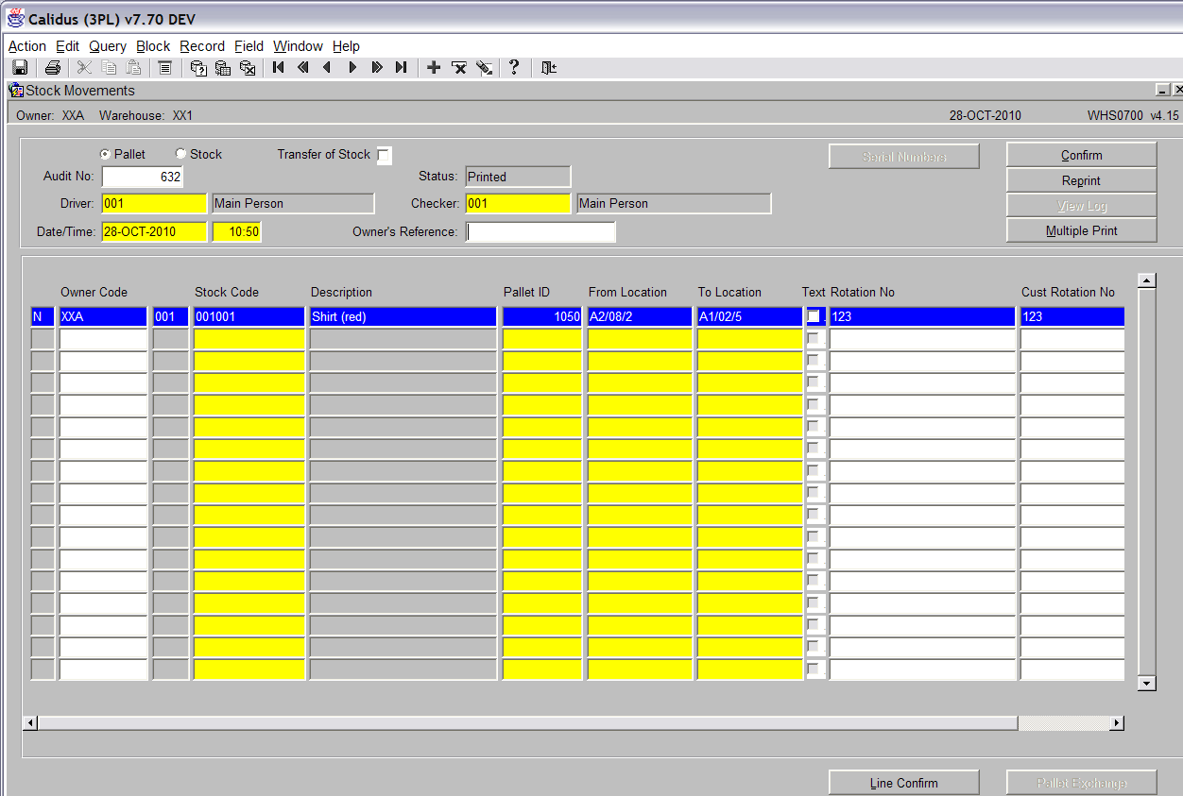Open the Edit menu
1183x796 pixels.
(67, 46)
